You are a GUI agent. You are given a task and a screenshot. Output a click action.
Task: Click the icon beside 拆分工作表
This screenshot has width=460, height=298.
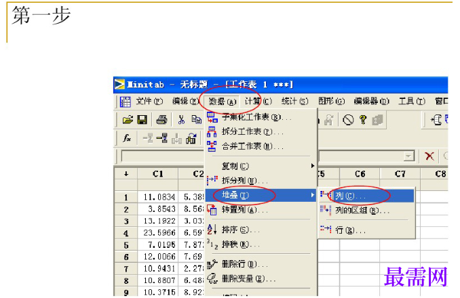tap(212, 131)
